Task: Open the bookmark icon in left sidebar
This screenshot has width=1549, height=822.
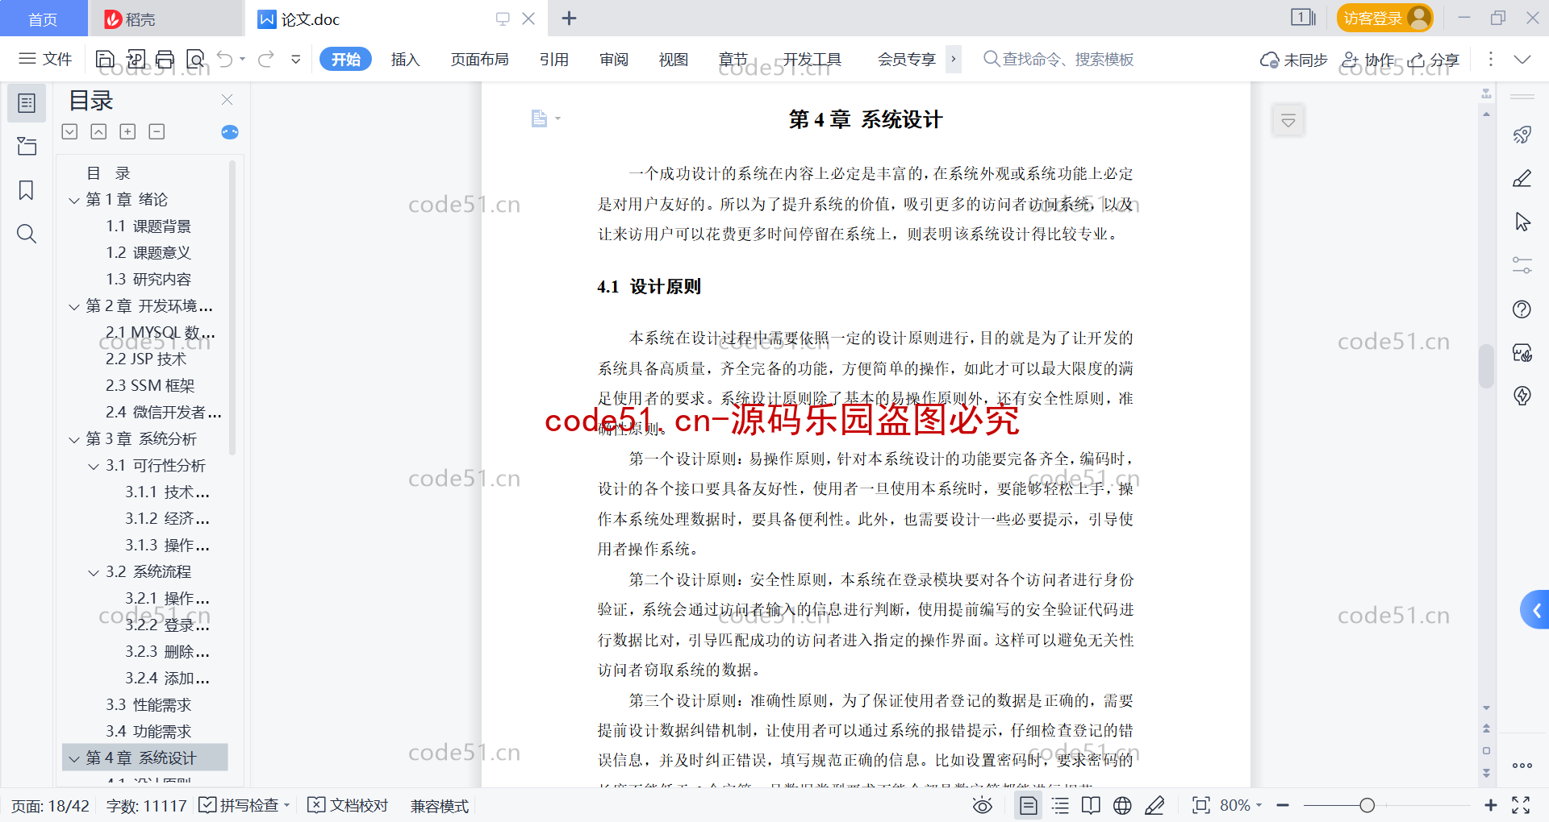Action: tap(27, 190)
